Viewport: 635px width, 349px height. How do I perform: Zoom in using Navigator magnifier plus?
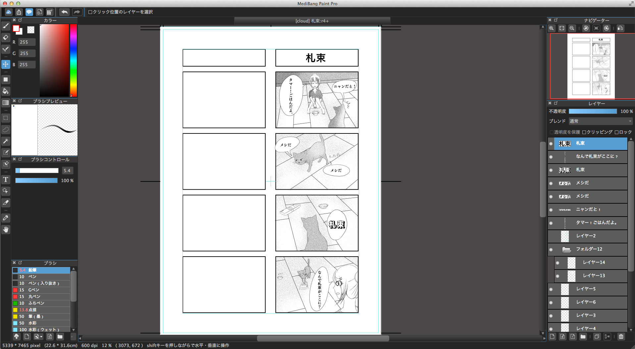[x=552, y=28]
